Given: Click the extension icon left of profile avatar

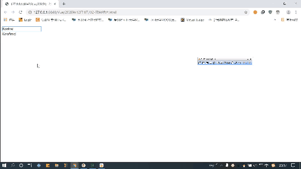Looking at the screenshot, I should click(278, 12).
